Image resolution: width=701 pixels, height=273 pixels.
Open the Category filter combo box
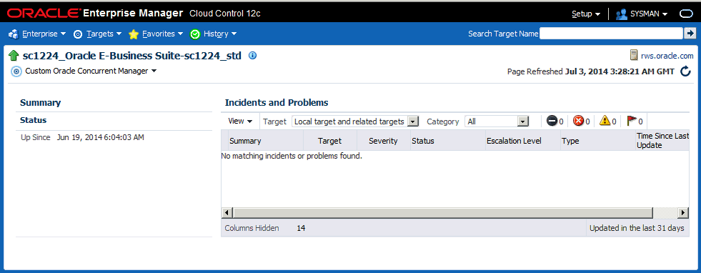point(497,121)
